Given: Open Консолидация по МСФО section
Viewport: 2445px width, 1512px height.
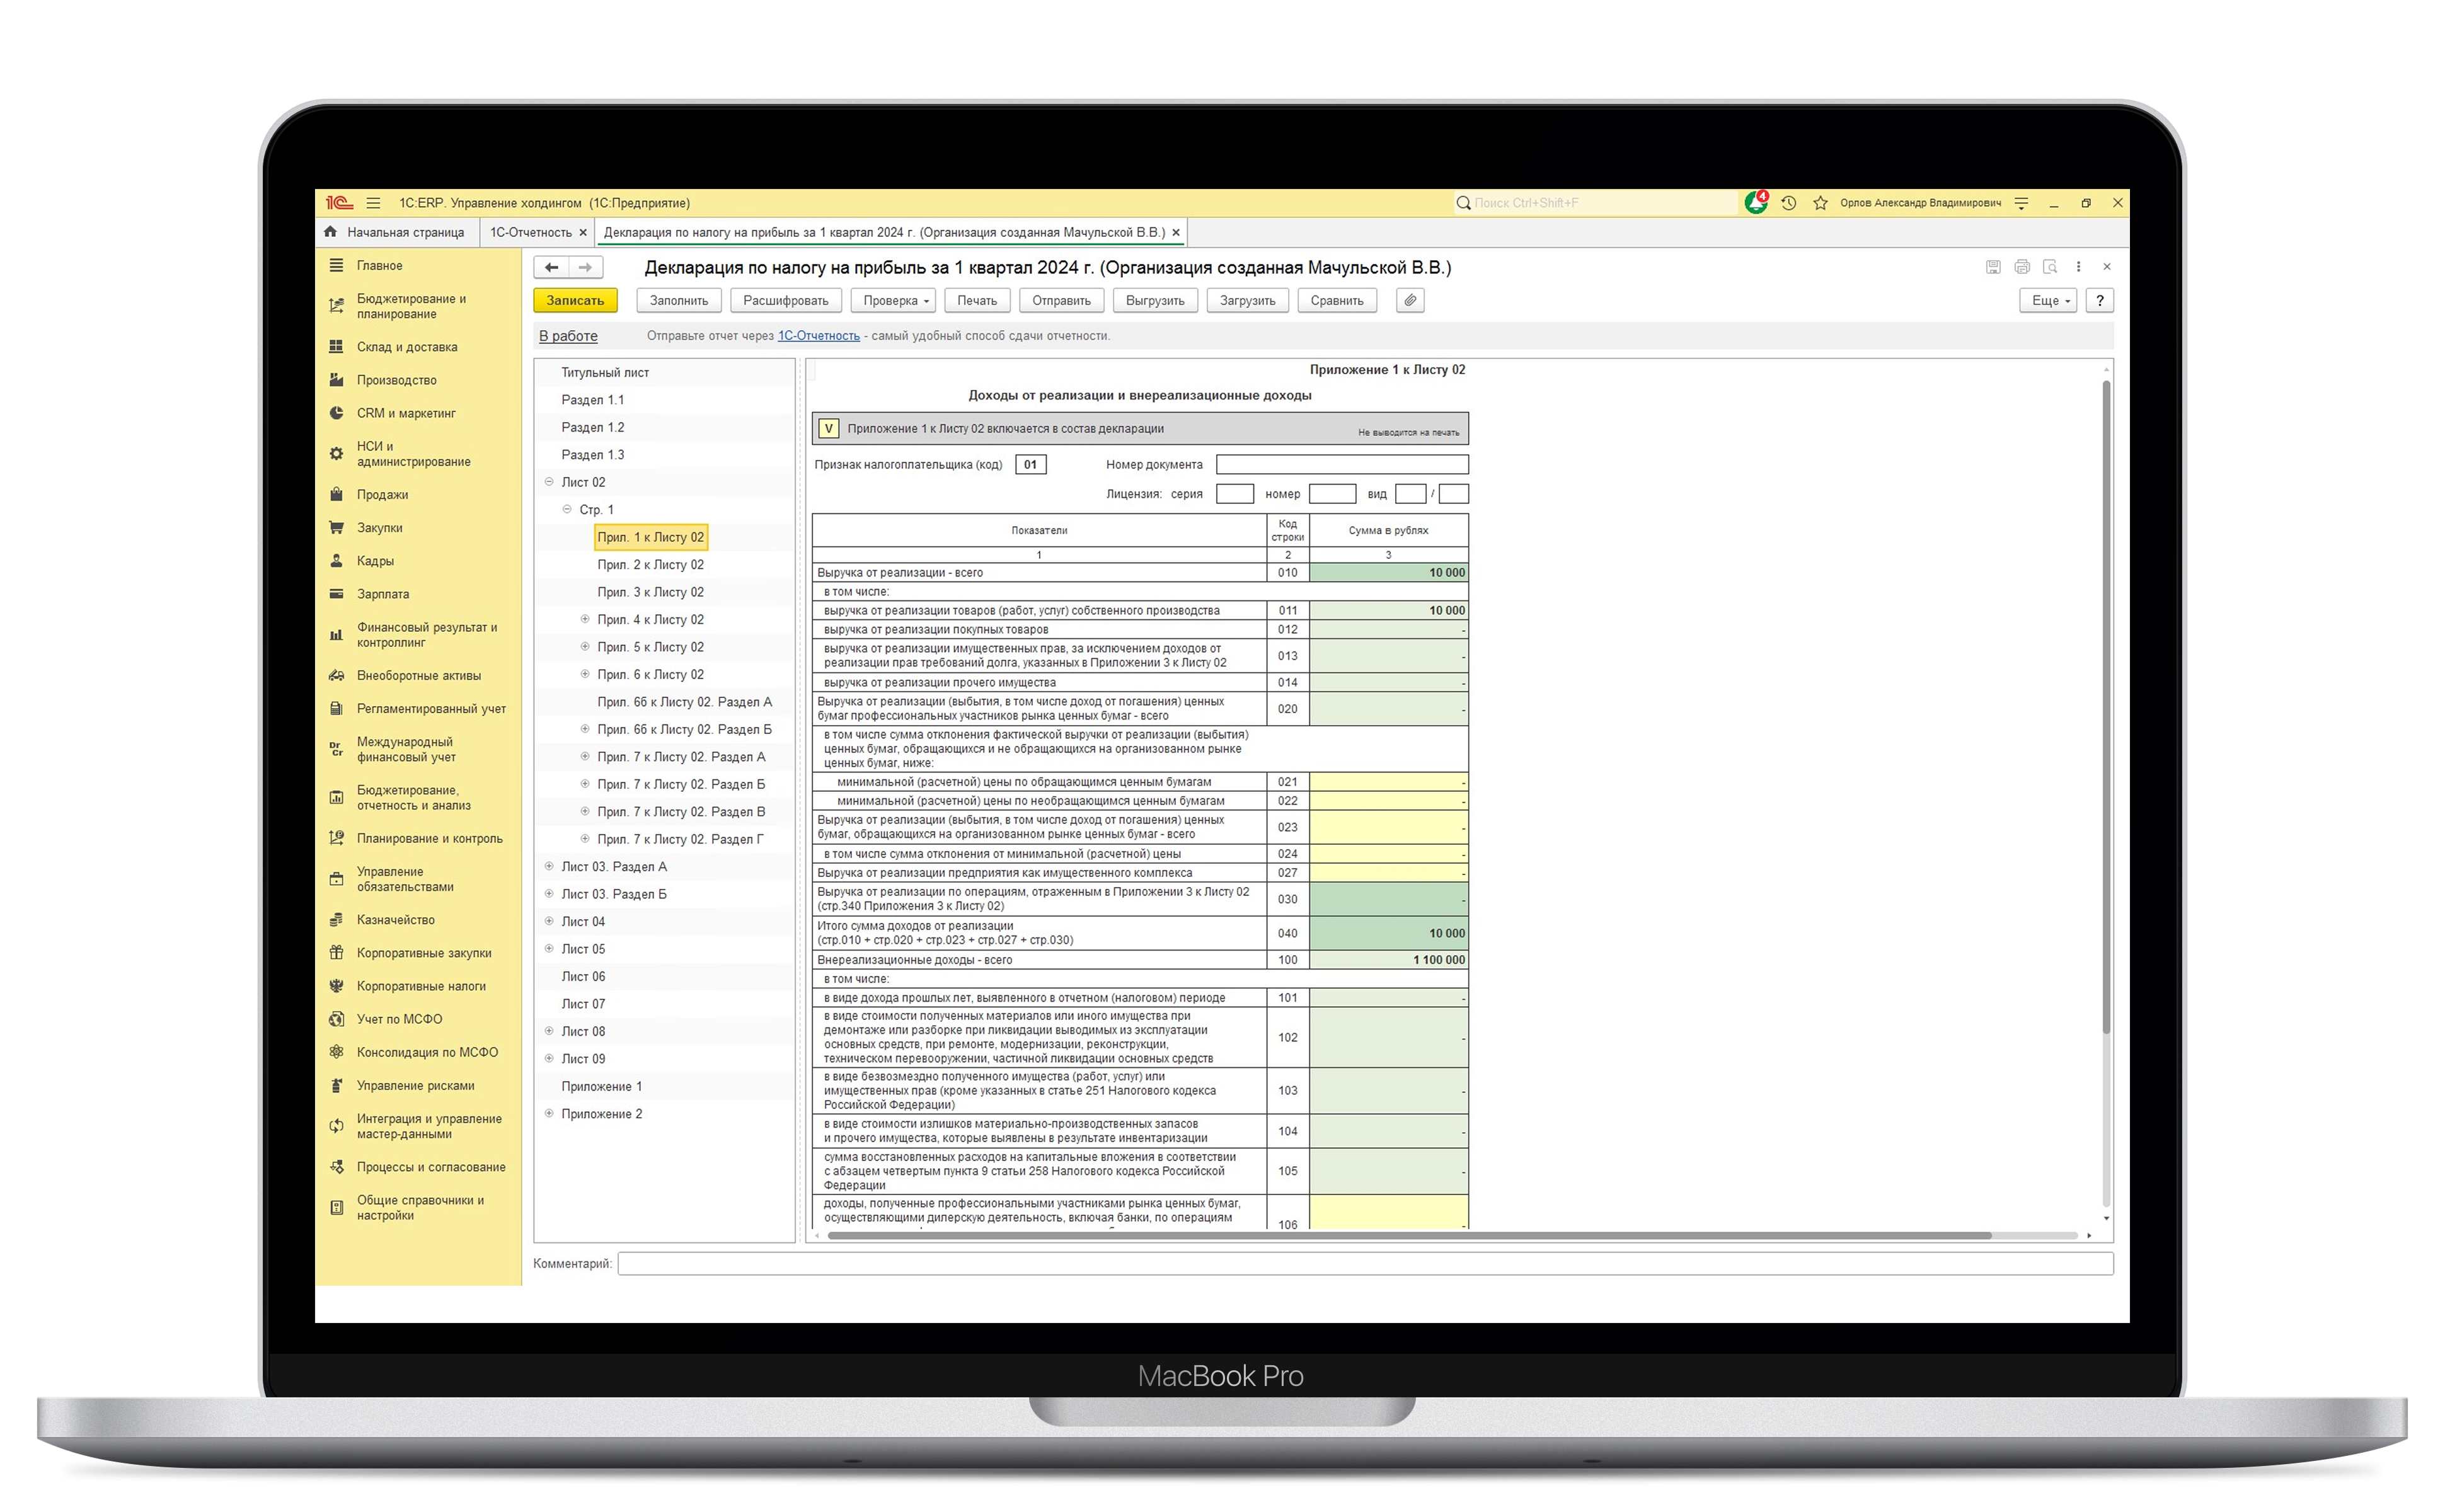Looking at the screenshot, I should [x=427, y=1052].
